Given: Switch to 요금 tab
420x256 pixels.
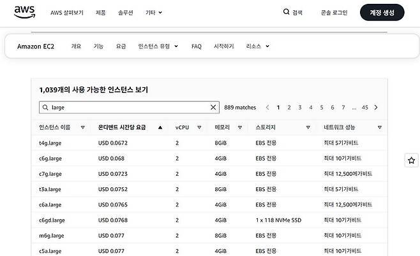Looking at the screenshot, I should point(121,46).
